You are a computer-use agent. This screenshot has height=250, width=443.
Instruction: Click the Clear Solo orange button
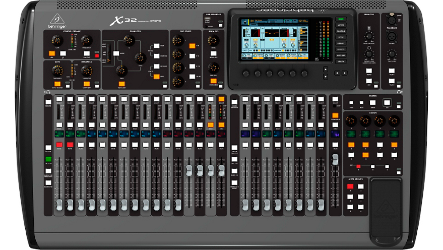(x=335, y=115)
